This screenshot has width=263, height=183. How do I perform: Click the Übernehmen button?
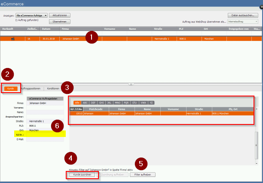(x=60, y=22)
